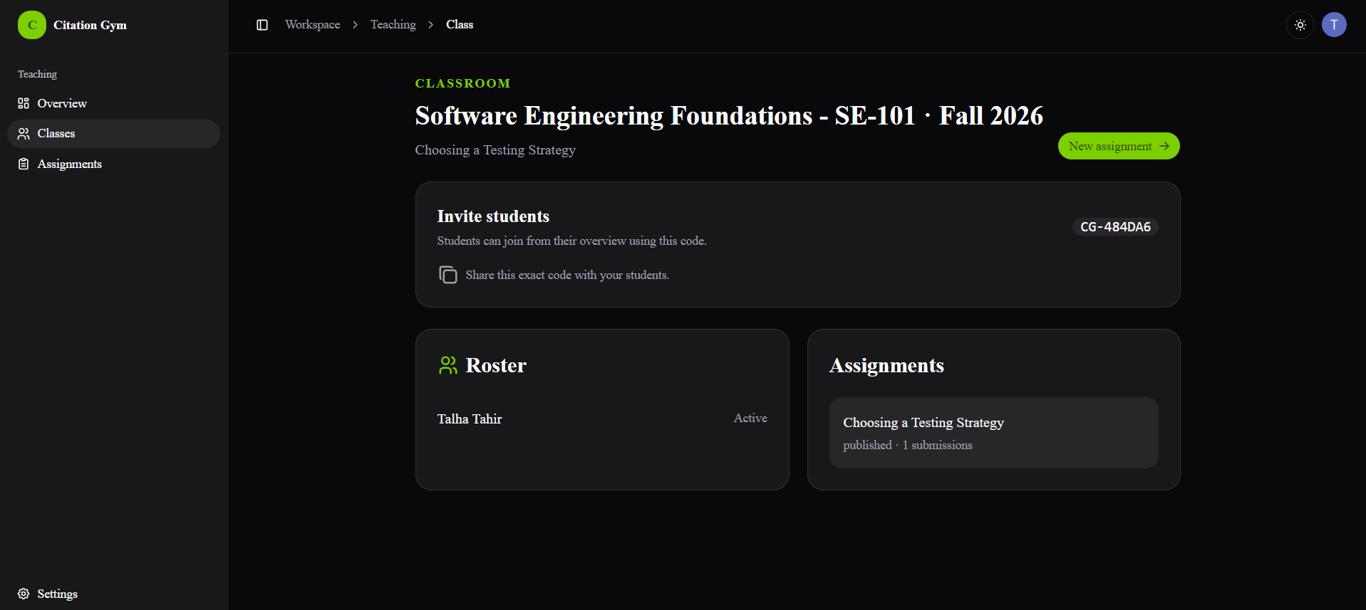
Task: Open the Choosing a Testing Strategy assignment card
Action: [x=993, y=433]
